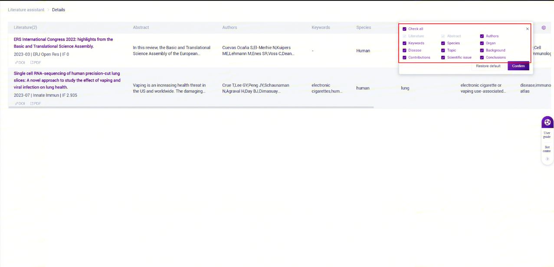
Task: Click the purple floating assistant icon
Action: [x=547, y=122]
